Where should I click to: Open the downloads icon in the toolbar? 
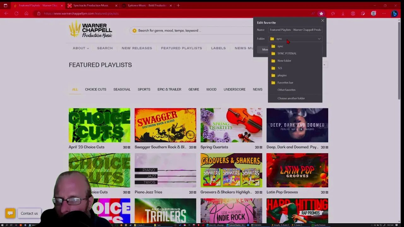(343, 14)
